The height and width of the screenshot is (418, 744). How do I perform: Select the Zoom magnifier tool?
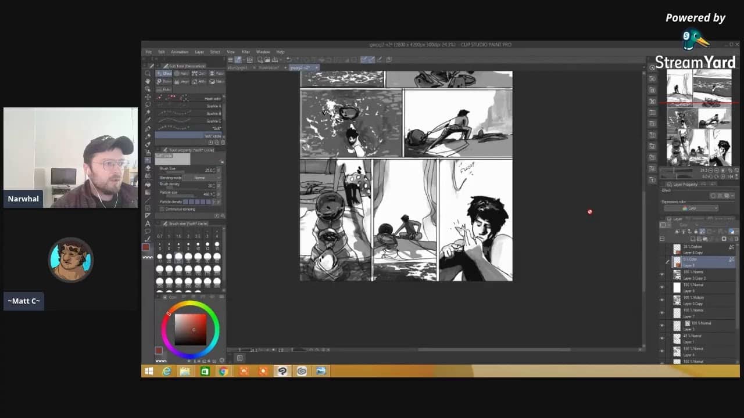coord(148,74)
